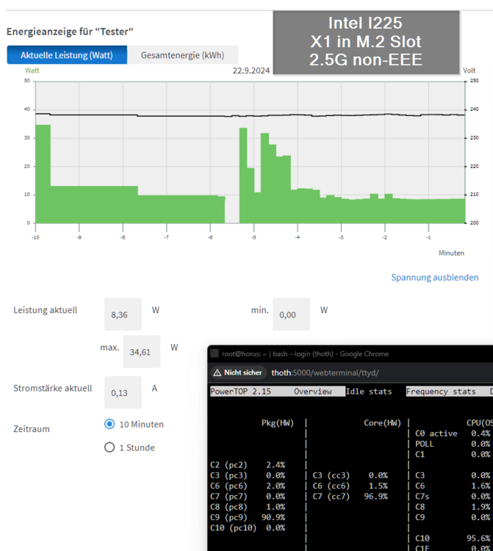Switch to Idle stats tab in PowerTOP
This screenshot has height=551, width=493.
[x=369, y=391]
